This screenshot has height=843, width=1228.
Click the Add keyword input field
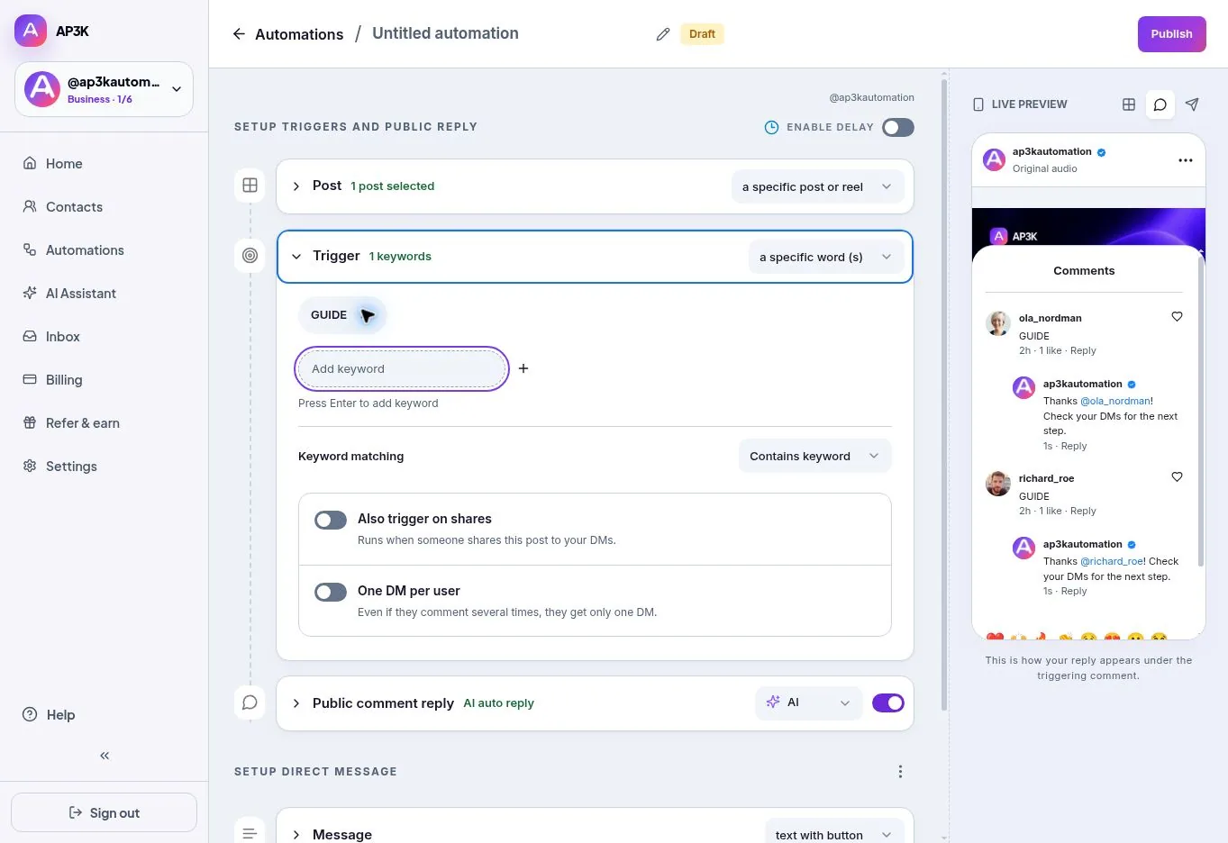click(402, 368)
